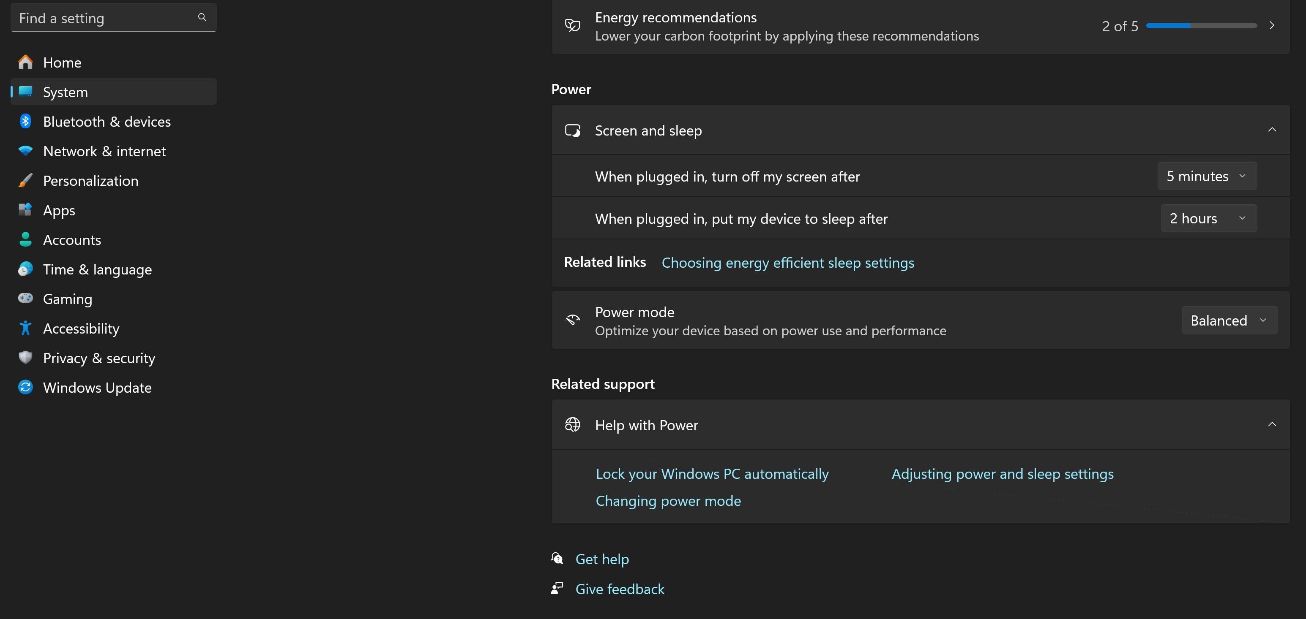Click the Accessibility figure icon
This screenshot has width=1306, height=619.
coord(25,328)
